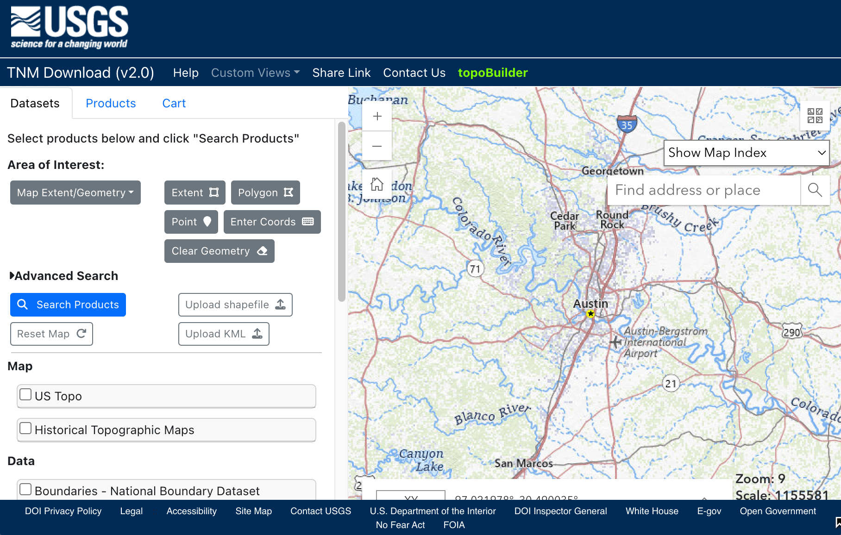Viewport: 841px width, 535px height.
Task: Open the basemap gallery icon on the map
Action: (x=815, y=115)
